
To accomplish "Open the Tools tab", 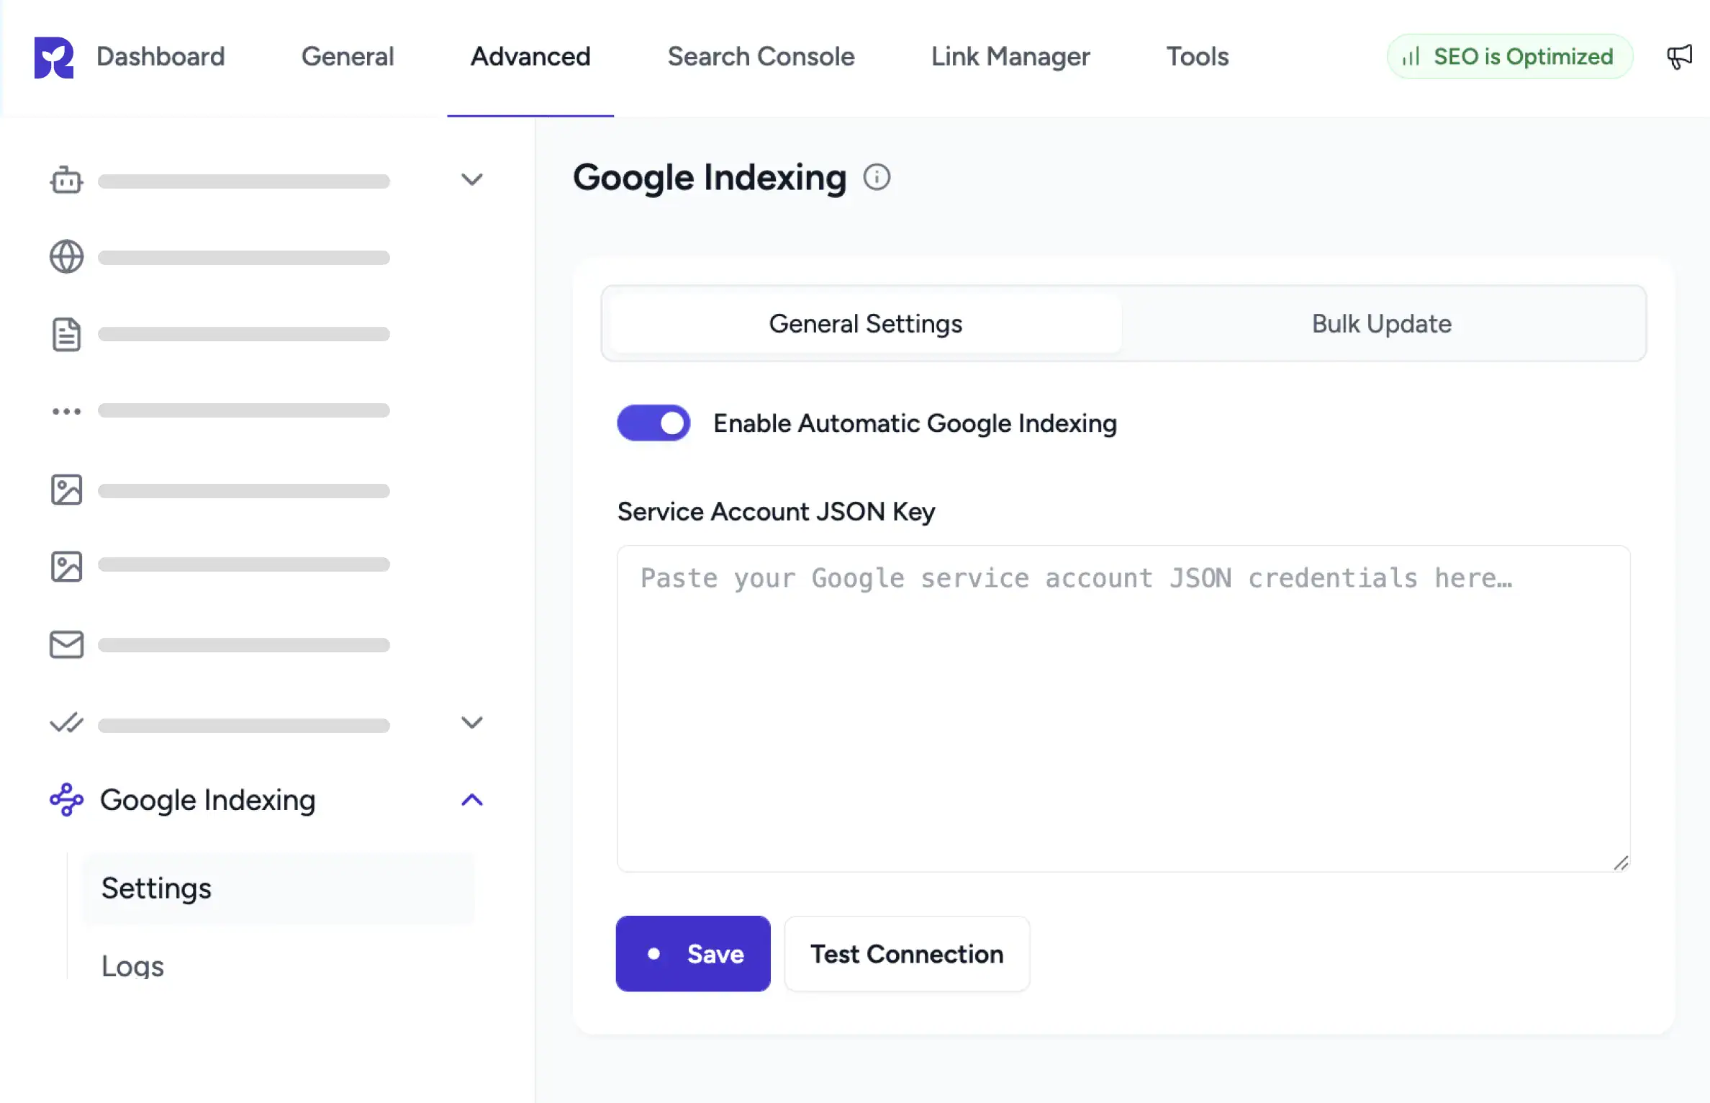I will click(1198, 56).
